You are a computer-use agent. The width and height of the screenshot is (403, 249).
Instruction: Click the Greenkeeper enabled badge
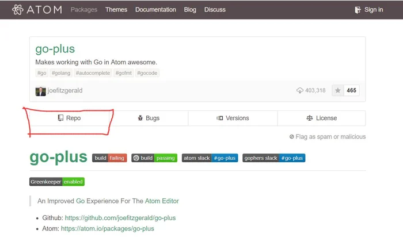[x=57, y=182]
